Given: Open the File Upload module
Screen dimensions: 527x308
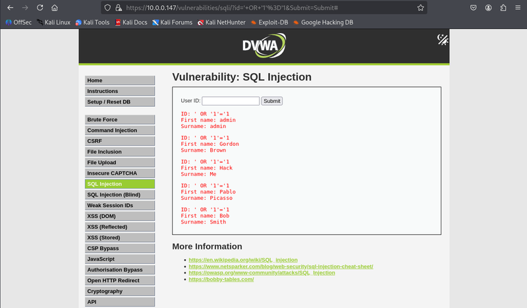Looking at the screenshot, I should 120,162.
